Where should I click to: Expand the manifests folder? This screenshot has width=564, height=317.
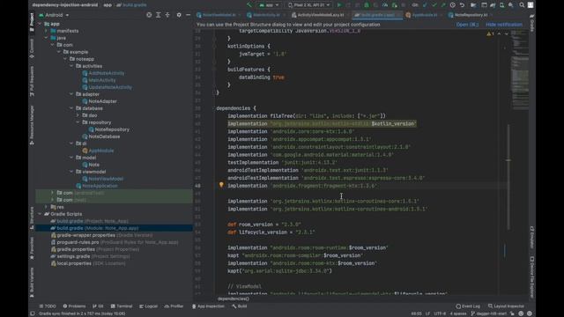click(x=46, y=31)
